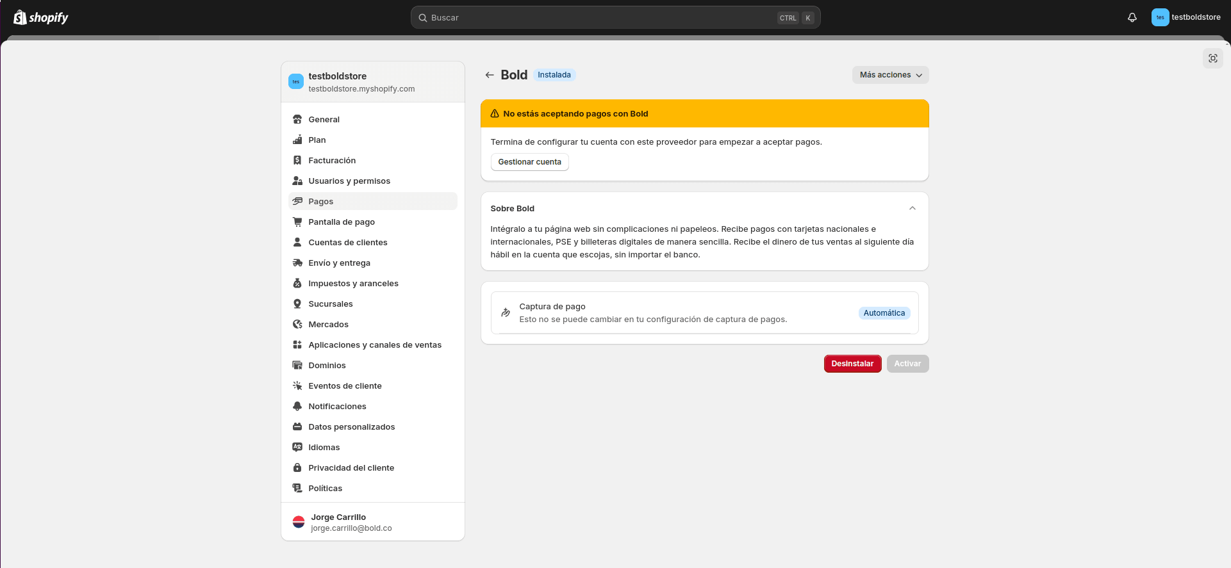
Task: Click the back arrow next to Bold
Action: (490, 75)
